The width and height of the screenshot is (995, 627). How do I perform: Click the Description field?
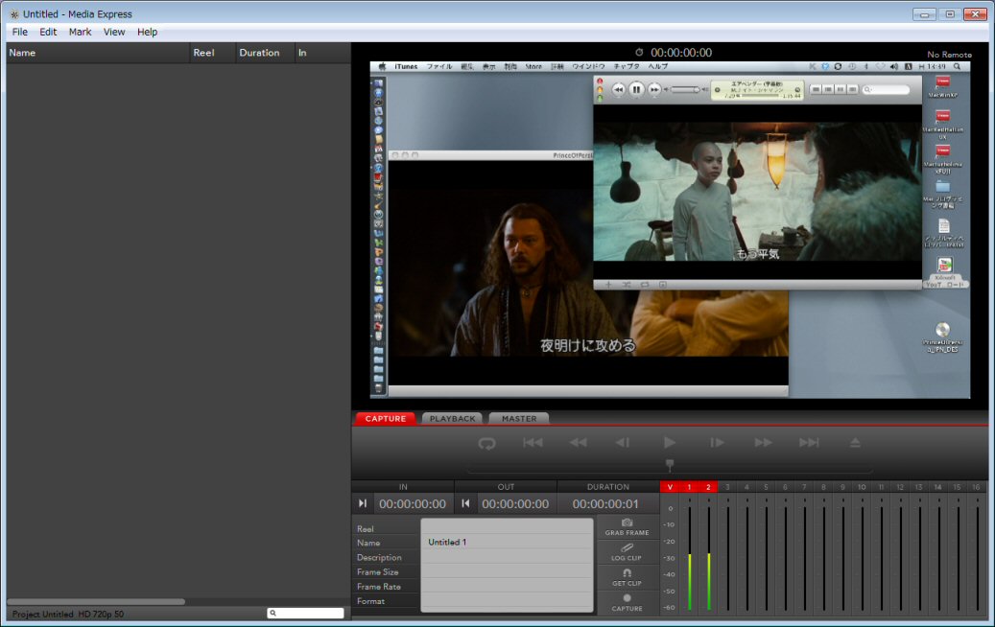click(507, 557)
